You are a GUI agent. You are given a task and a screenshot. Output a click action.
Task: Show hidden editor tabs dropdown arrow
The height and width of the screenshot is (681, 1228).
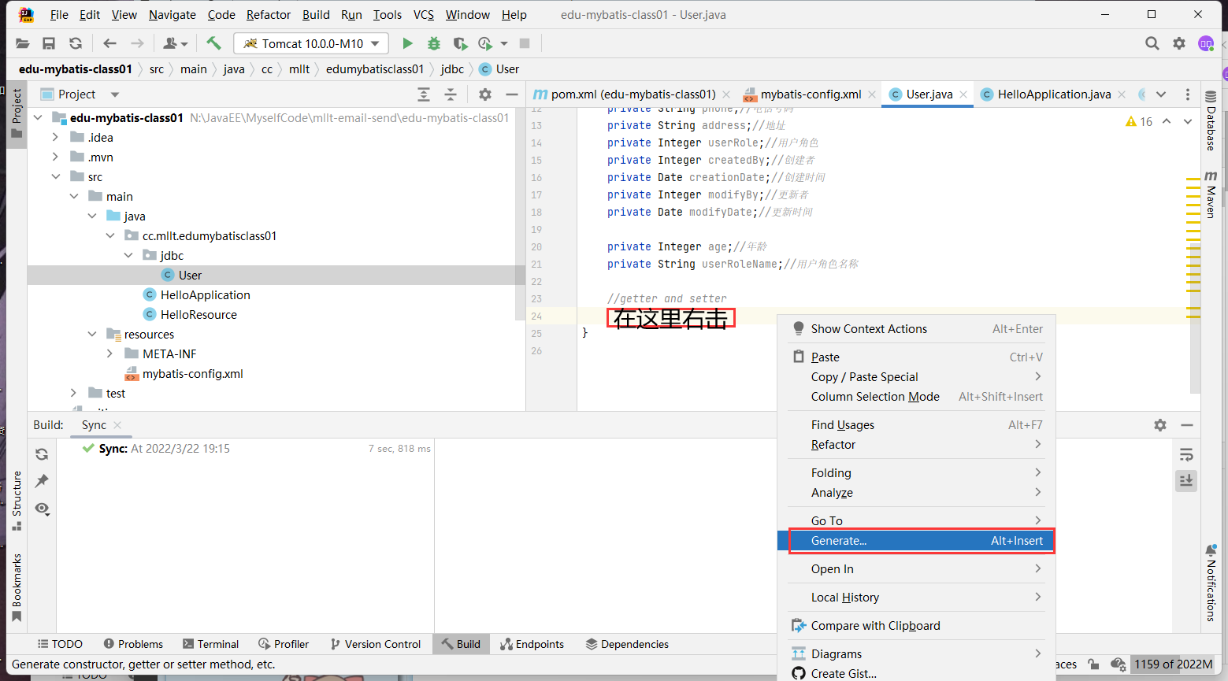[x=1161, y=94]
